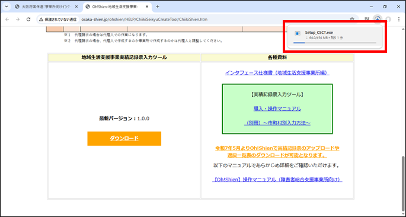Click the 【実績記録票入力ツール】 label
Screen dimensions: 406x217
(x=277, y=94)
